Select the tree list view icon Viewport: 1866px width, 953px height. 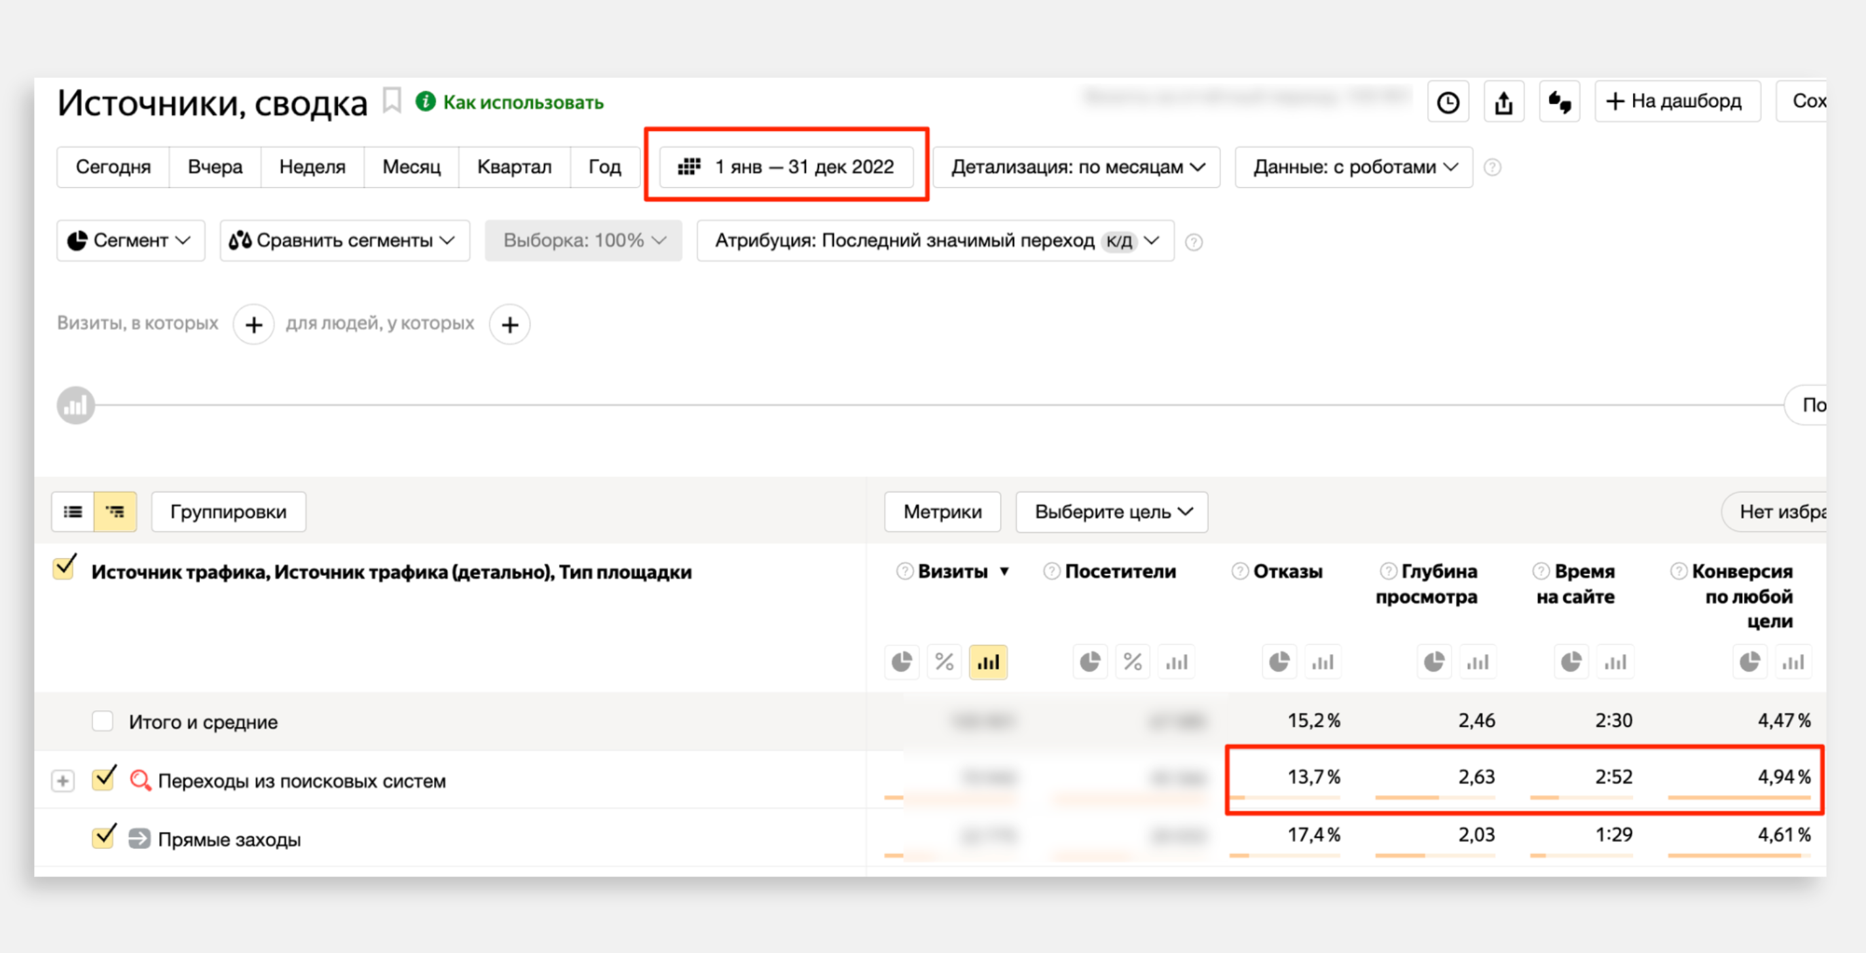[x=115, y=512]
